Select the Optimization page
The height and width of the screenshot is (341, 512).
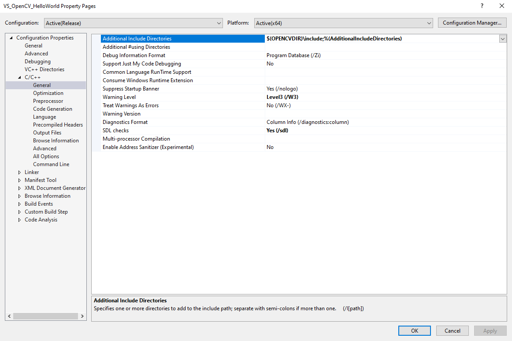click(x=48, y=93)
